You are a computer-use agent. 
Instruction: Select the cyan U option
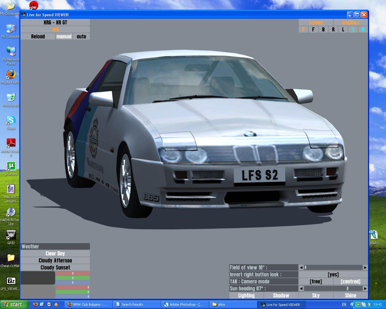tap(363, 30)
